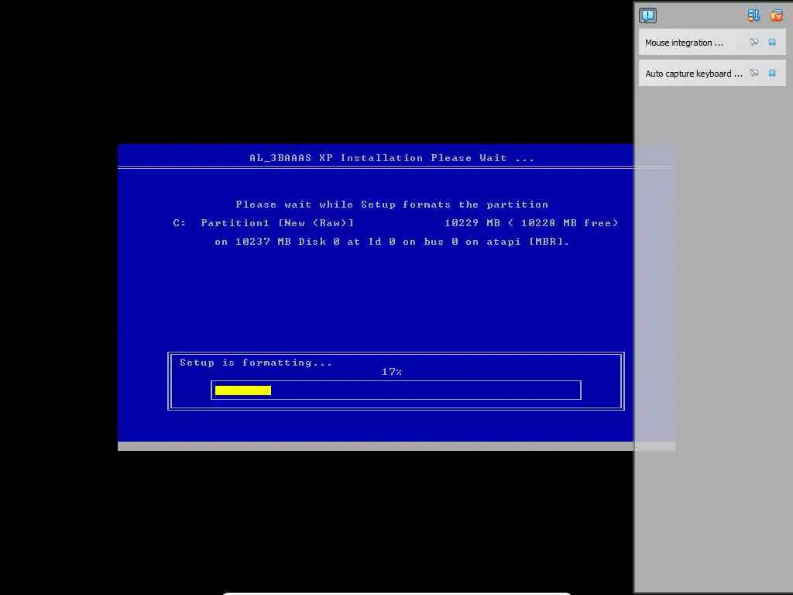Click the 'C: Partition1 [New (Raw)]' entry
The image size is (793, 595).
(x=263, y=223)
